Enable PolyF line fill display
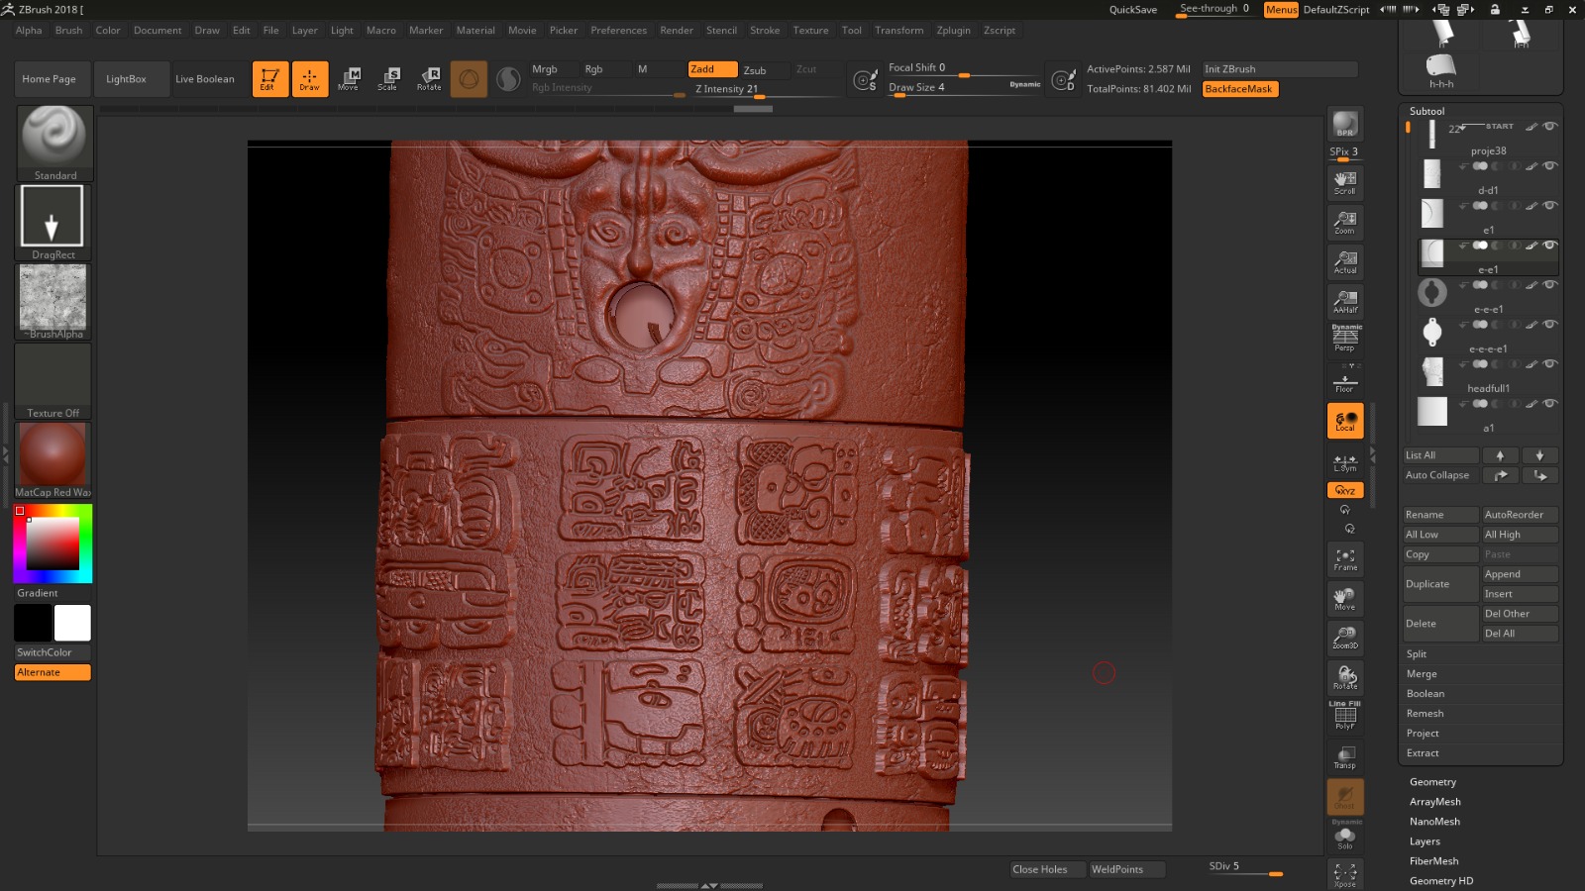Viewport: 1585px width, 891px height. pyautogui.click(x=1344, y=717)
